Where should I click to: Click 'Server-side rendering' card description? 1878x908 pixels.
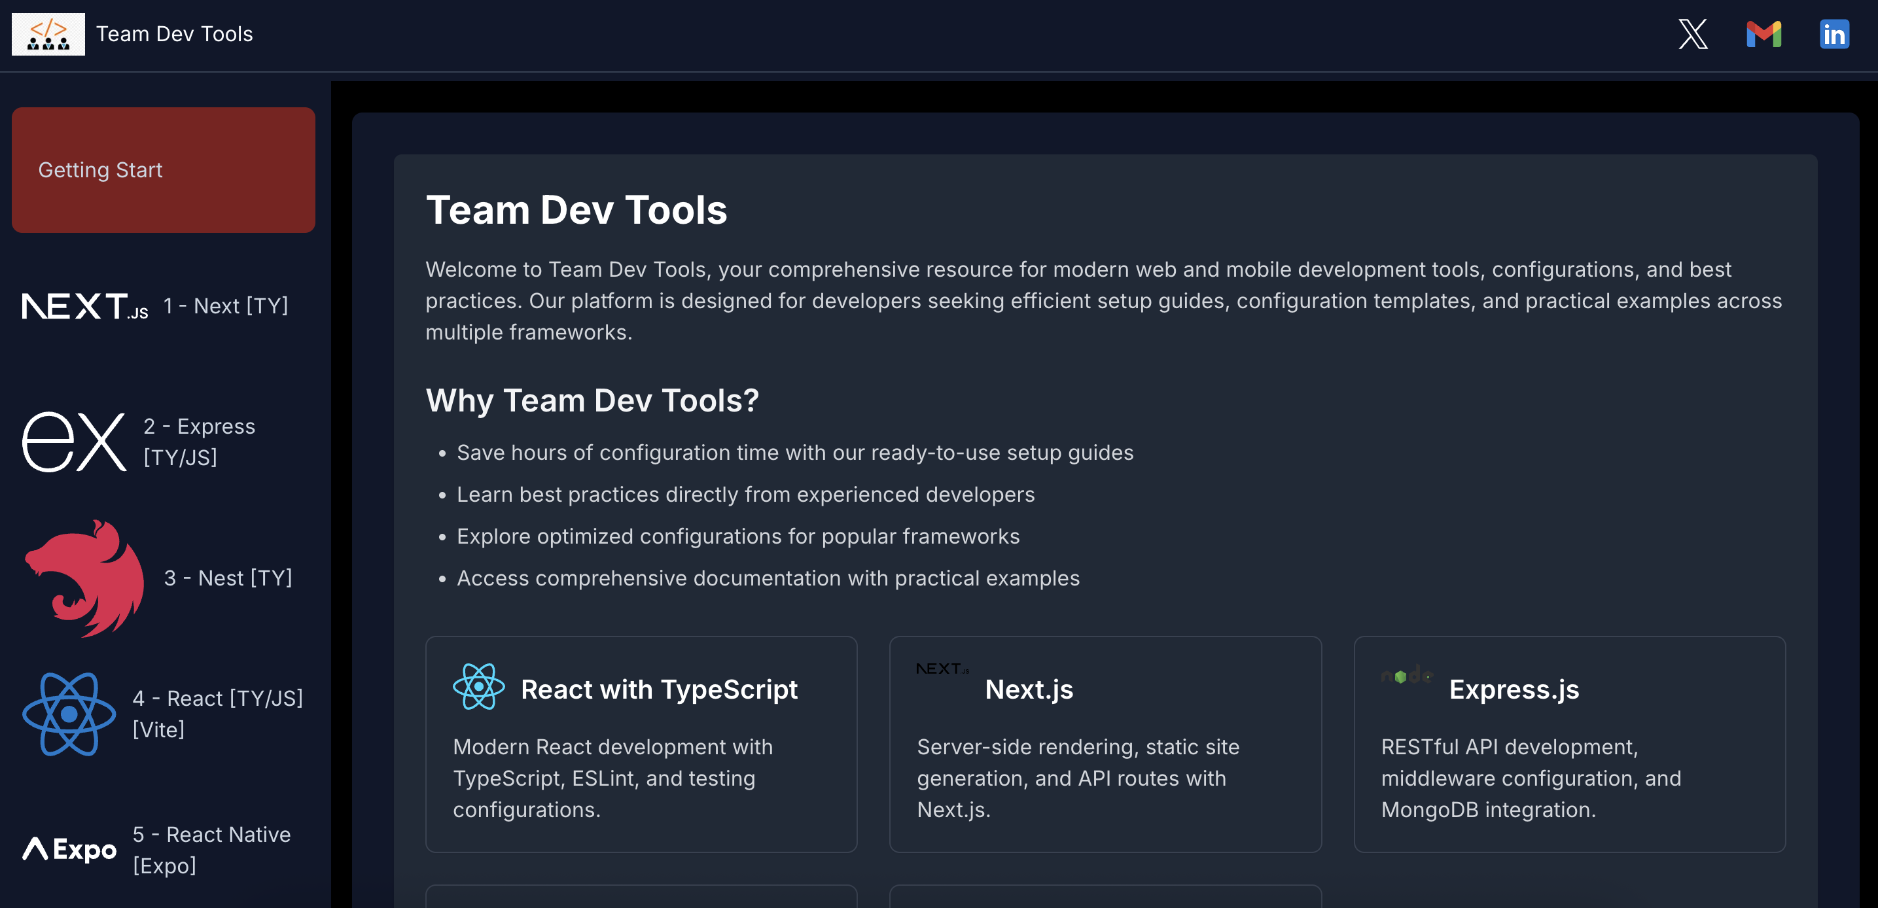(x=1078, y=778)
